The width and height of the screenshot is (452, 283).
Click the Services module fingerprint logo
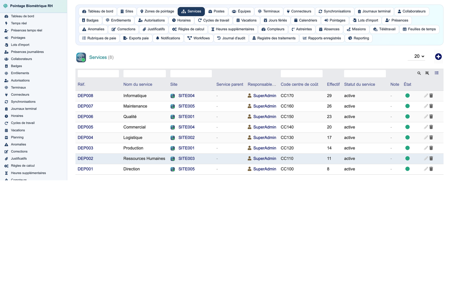tap(81, 57)
